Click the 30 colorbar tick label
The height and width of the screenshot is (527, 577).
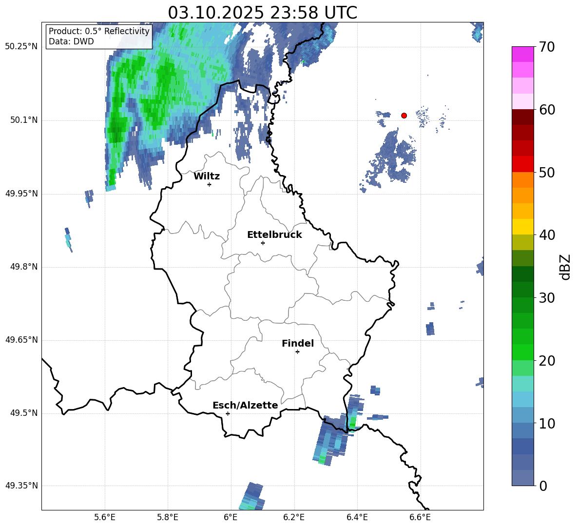click(x=547, y=298)
